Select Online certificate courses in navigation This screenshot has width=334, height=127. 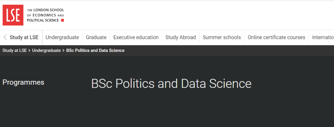276,37
